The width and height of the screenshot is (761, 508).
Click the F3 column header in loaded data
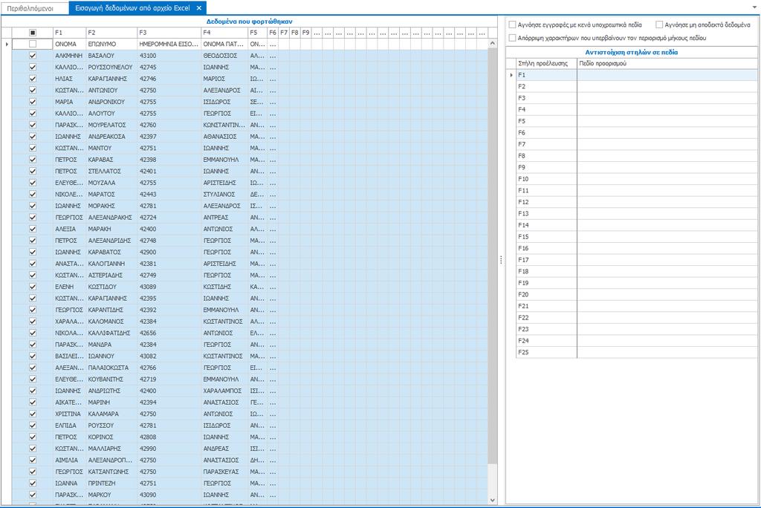pos(169,33)
